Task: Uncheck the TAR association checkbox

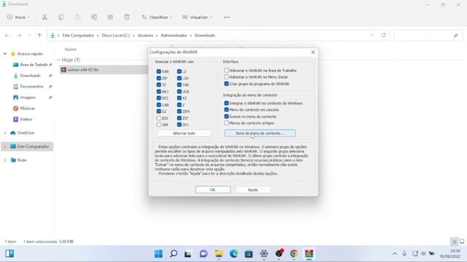Action: point(180,84)
